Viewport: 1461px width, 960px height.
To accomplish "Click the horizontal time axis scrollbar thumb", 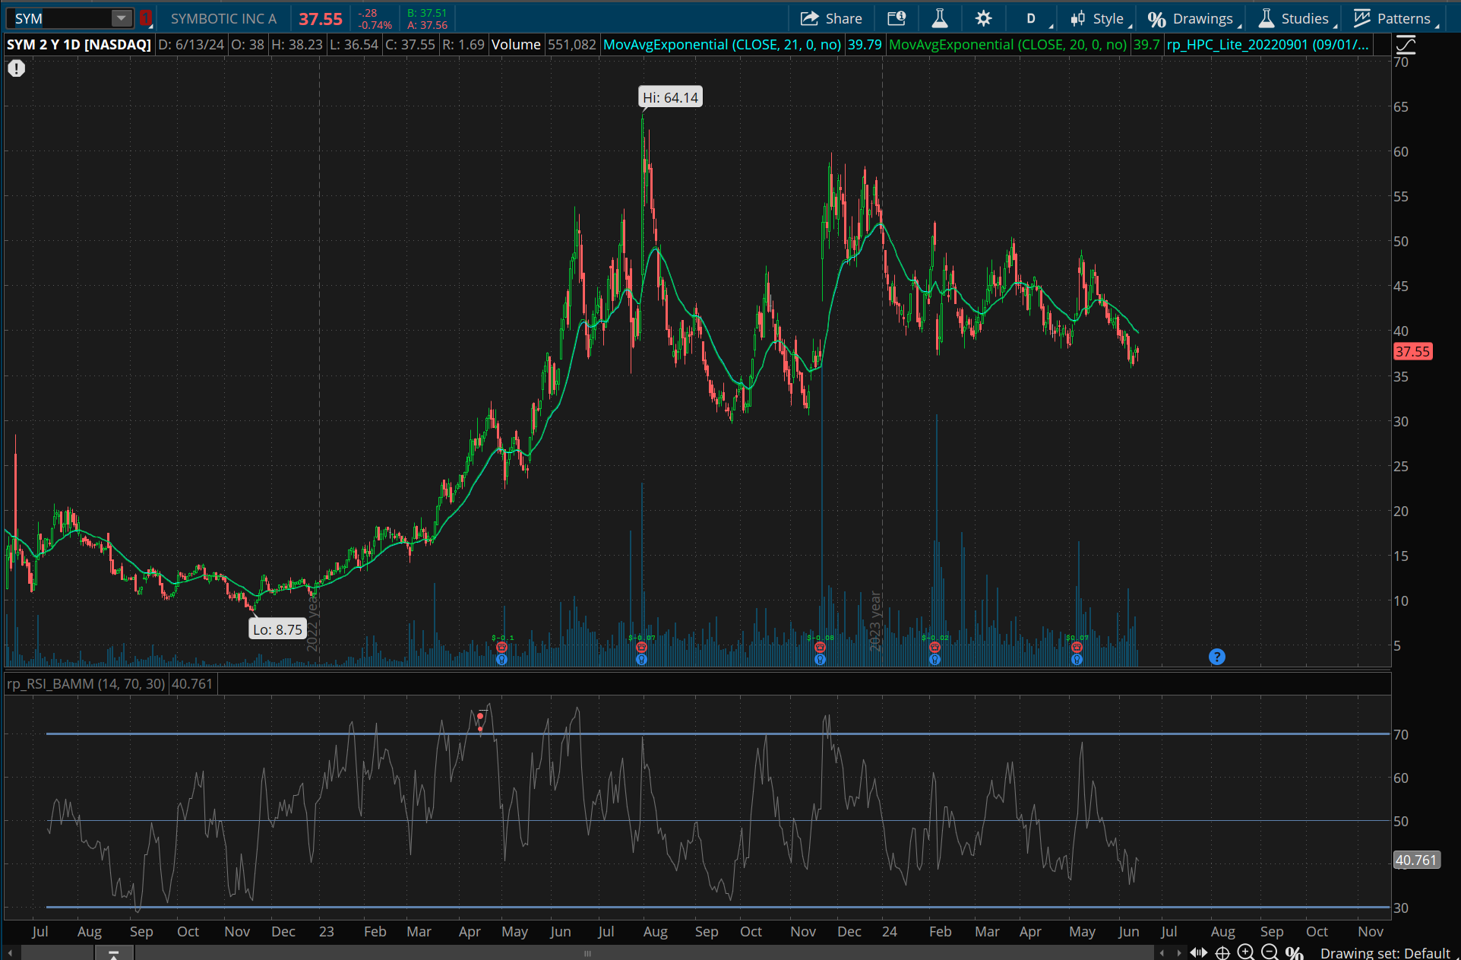I will 587,952.
